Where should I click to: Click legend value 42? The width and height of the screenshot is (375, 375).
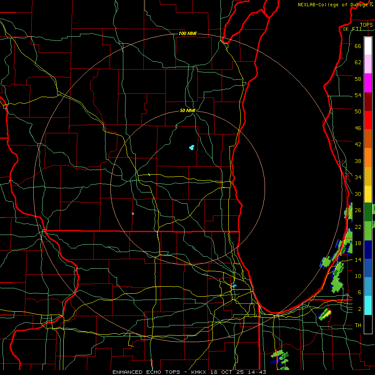358,145
